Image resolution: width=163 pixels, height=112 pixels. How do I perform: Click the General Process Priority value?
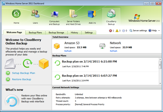point(89,104)
